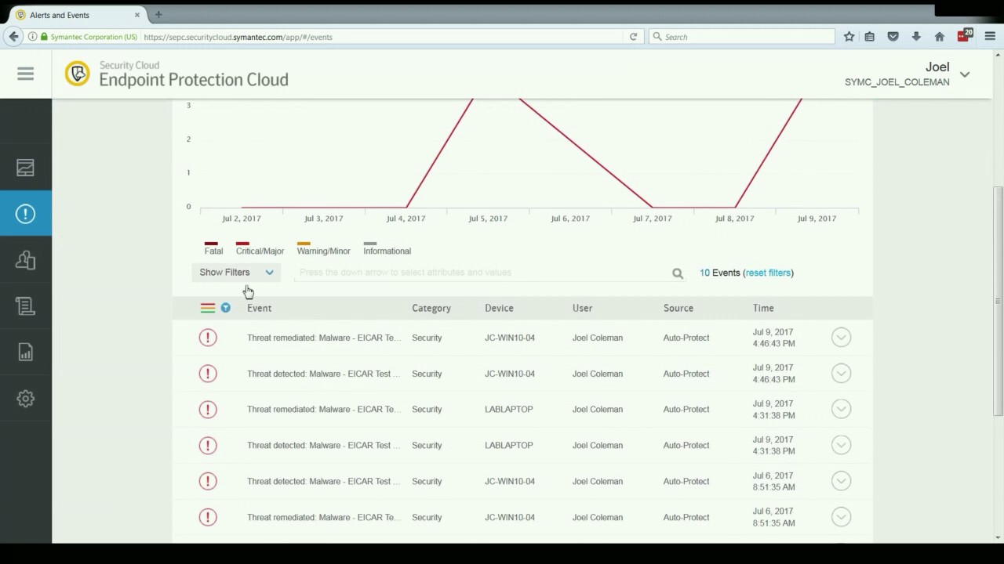This screenshot has width=1004, height=564.
Task: Toggle the Informational legend series
Action: click(x=387, y=248)
